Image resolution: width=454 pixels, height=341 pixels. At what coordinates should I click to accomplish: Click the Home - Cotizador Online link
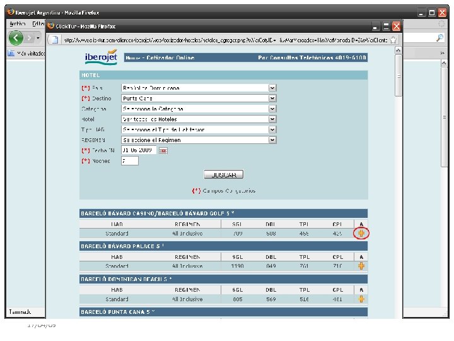coord(160,57)
